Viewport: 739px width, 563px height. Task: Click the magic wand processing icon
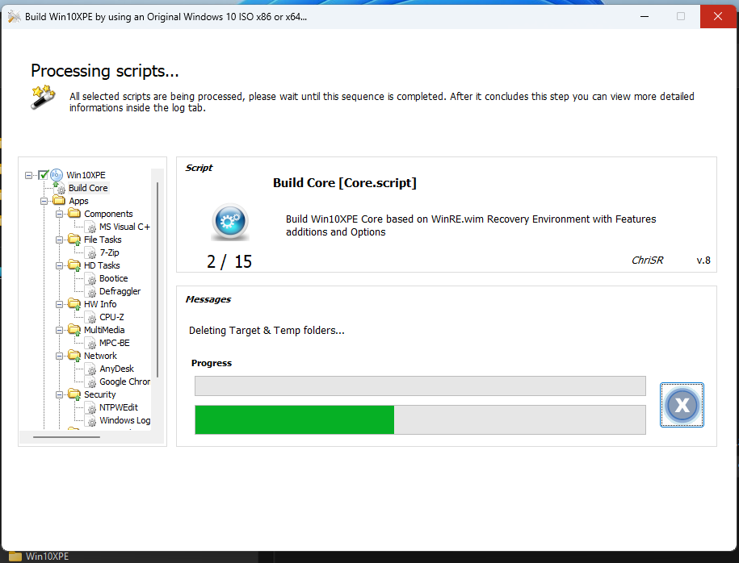[44, 97]
